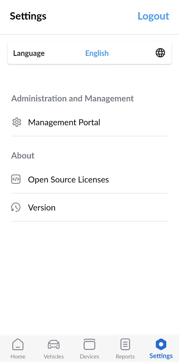Tap the Home house icon
The width and height of the screenshot is (179, 362).
pyautogui.click(x=18, y=345)
